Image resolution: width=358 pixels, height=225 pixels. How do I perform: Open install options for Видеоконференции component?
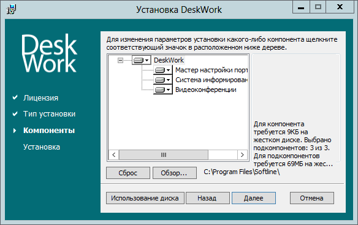(x=163, y=90)
